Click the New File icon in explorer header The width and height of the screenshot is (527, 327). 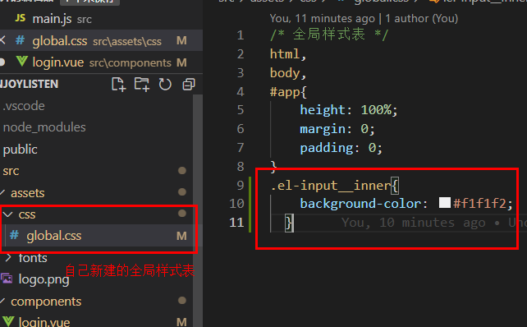pos(118,85)
